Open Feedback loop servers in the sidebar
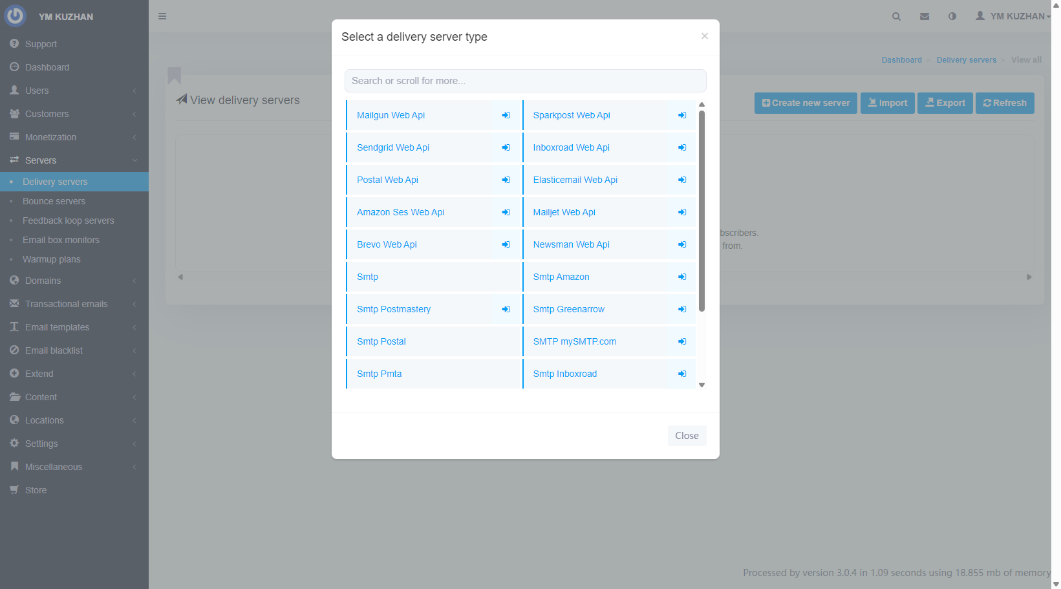 [x=74, y=220]
